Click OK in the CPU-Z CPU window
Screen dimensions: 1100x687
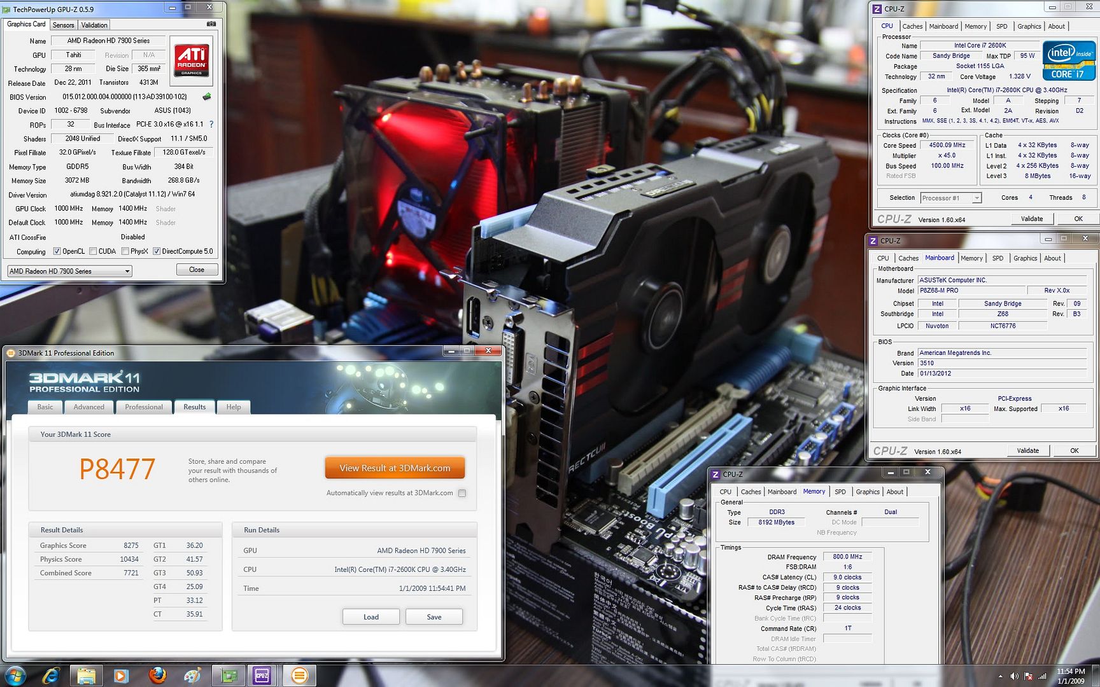[x=1078, y=219]
